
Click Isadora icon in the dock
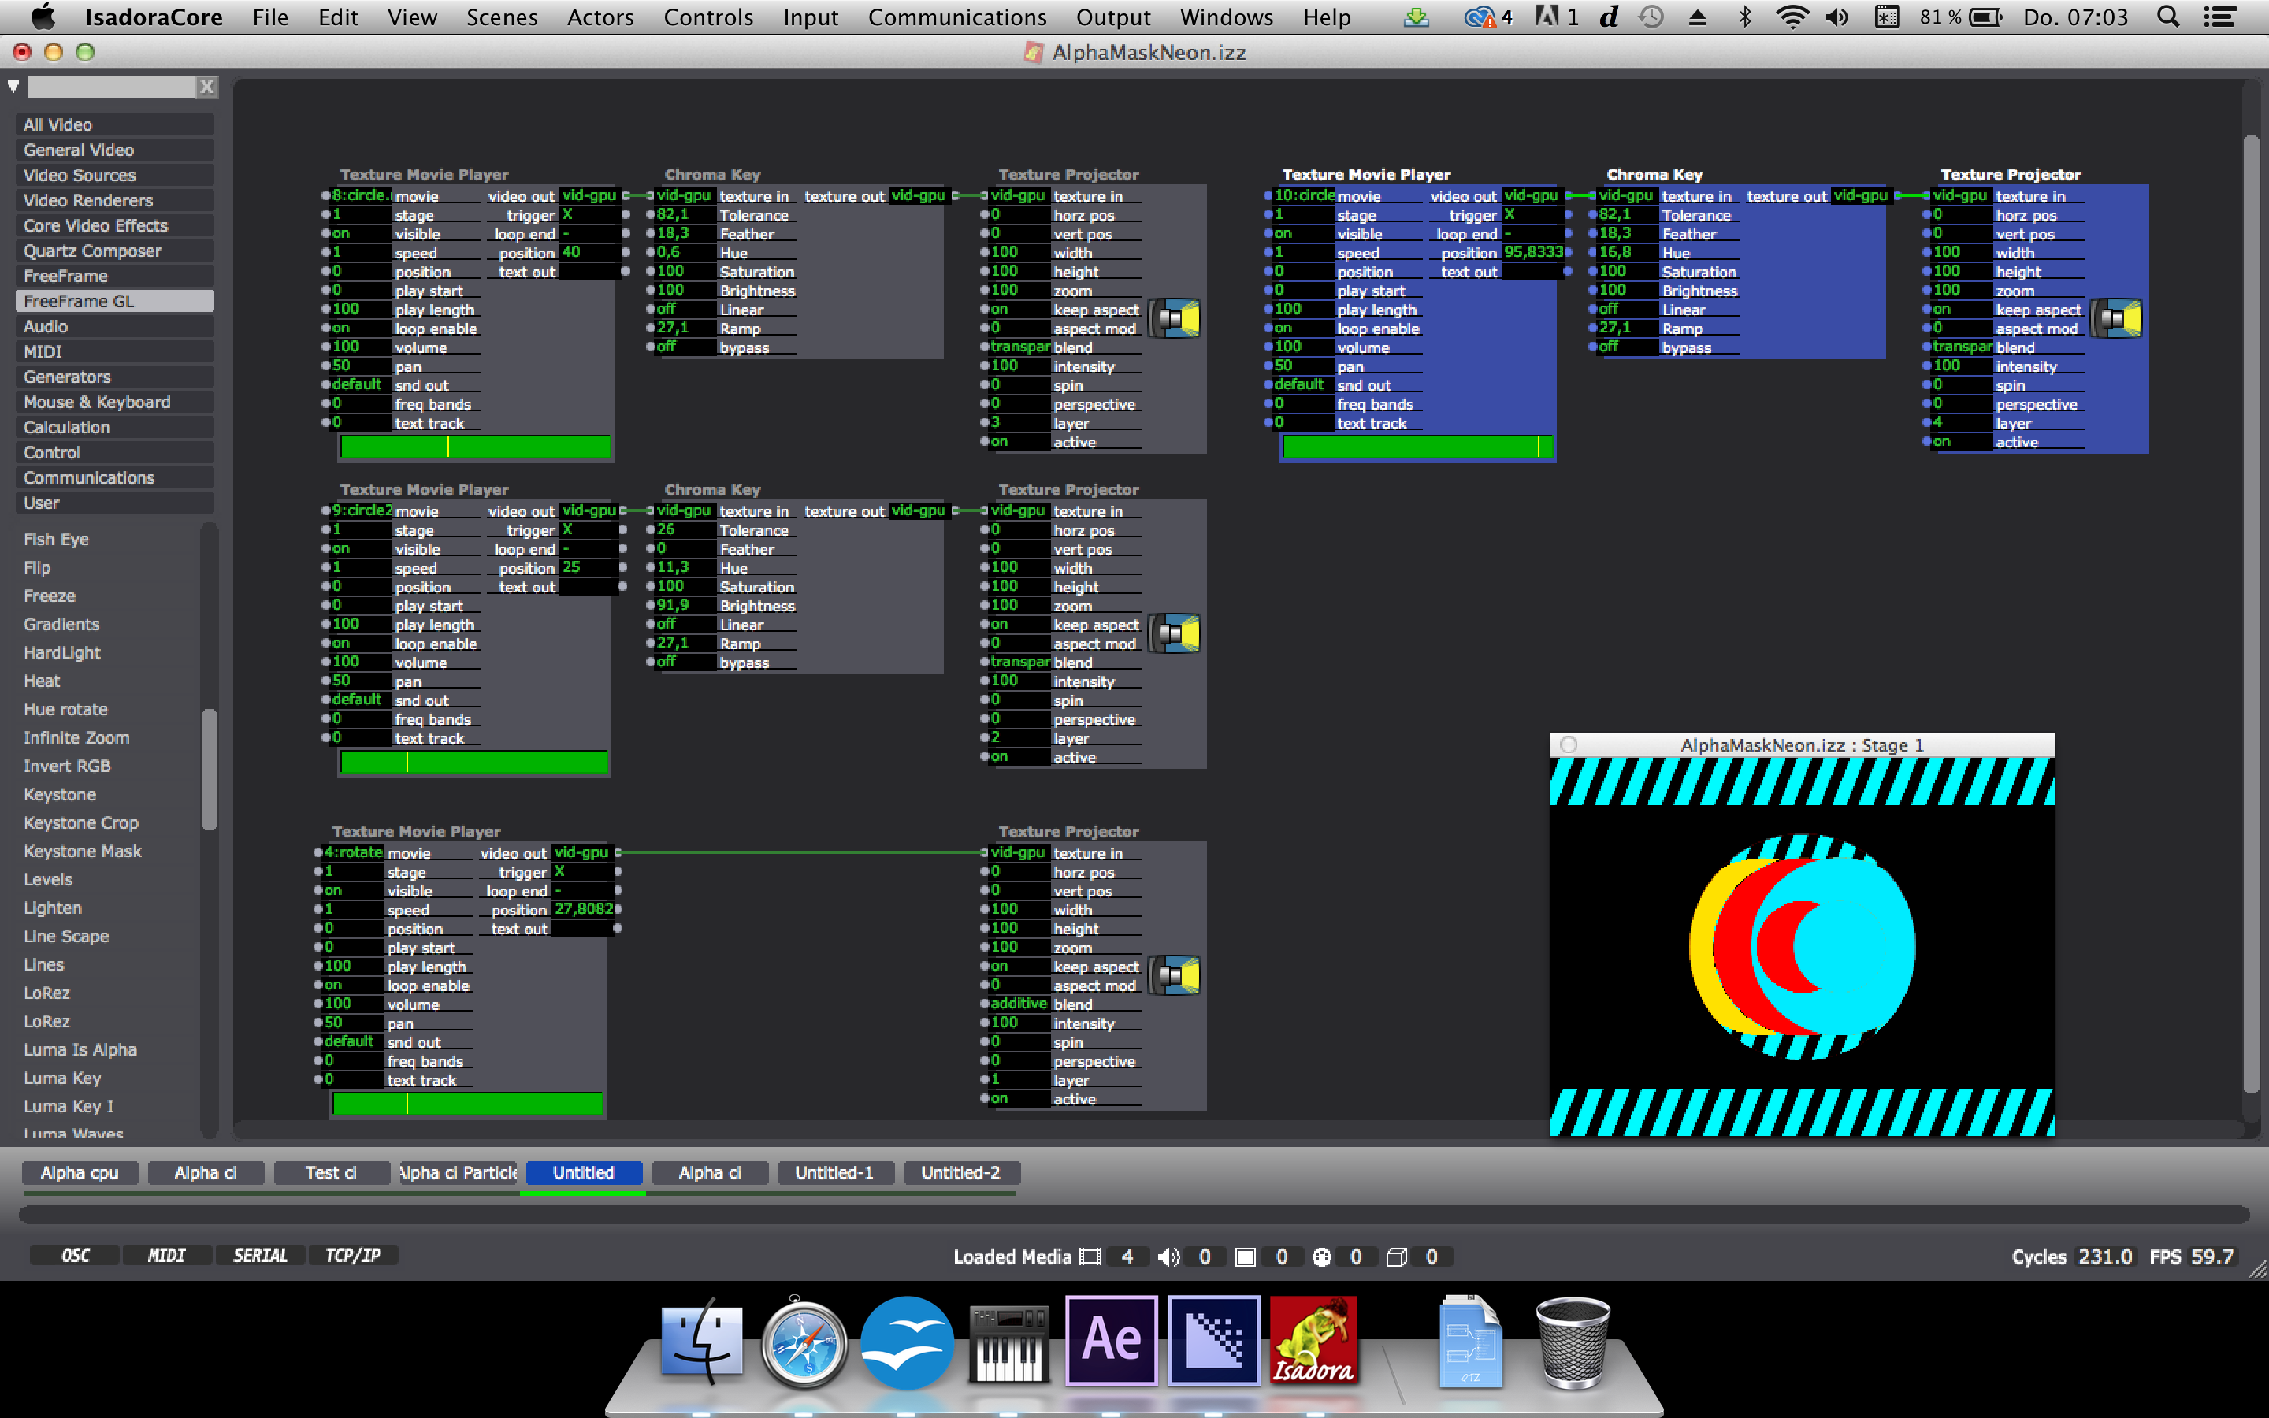1313,1341
